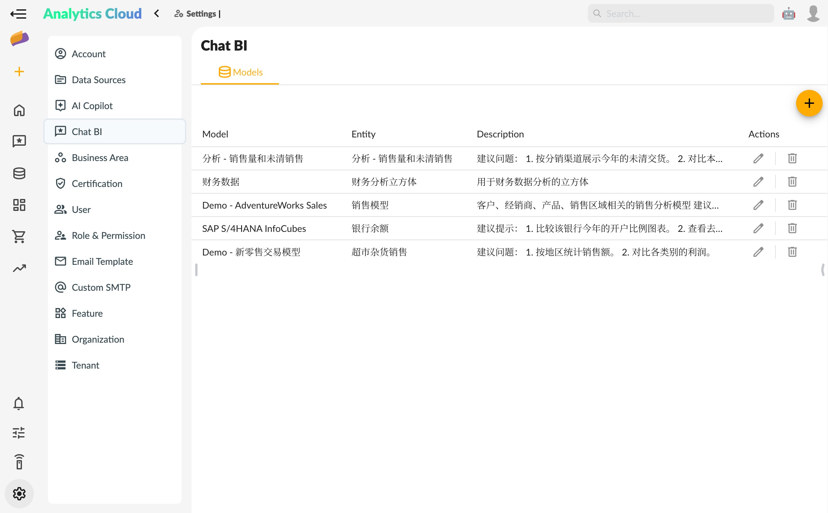The image size is (828, 513).
Task: Click the settings gear icon at bottom
Action: (19, 493)
